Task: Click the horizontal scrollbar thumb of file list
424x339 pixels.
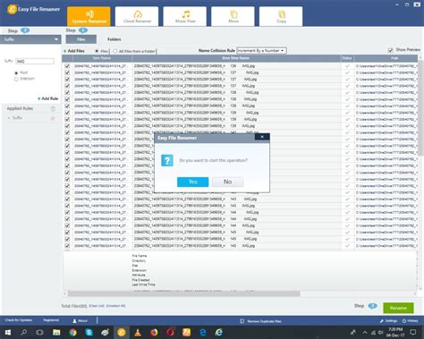Action: click(183, 293)
